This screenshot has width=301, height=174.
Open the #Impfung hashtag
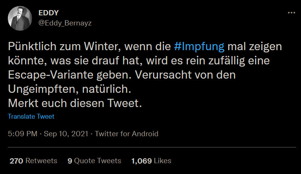coord(199,47)
